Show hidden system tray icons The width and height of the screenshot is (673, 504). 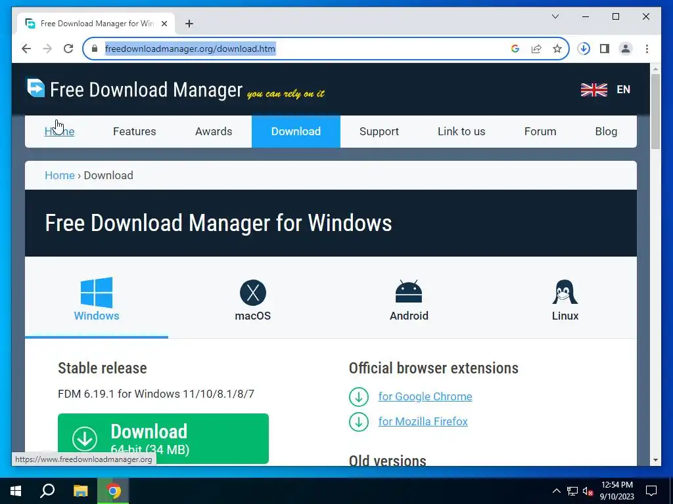(556, 491)
